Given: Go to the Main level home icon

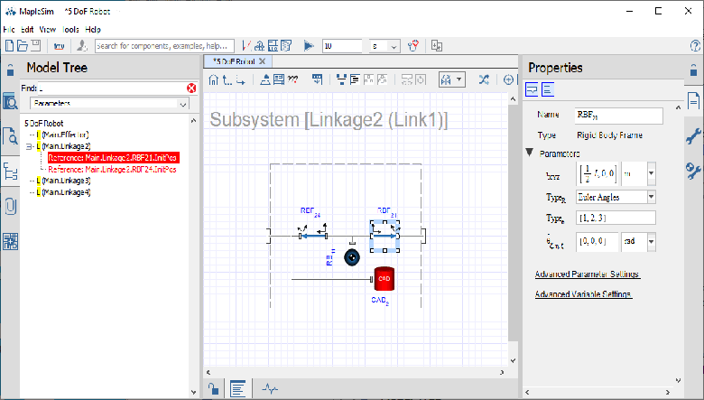Looking at the screenshot, I should [x=214, y=79].
